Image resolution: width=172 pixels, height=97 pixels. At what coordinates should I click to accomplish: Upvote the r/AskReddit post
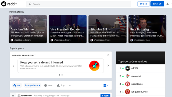coord(13,96)
